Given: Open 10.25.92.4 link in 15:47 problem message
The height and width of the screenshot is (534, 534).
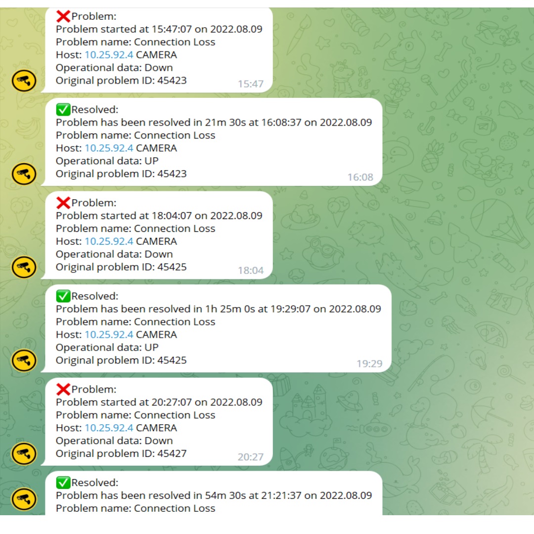Looking at the screenshot, I should tap(109, 55).
